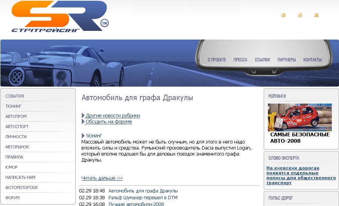
Task: Open news Ральф Шумахер перешел в DTM
Action: pos(143,198)
